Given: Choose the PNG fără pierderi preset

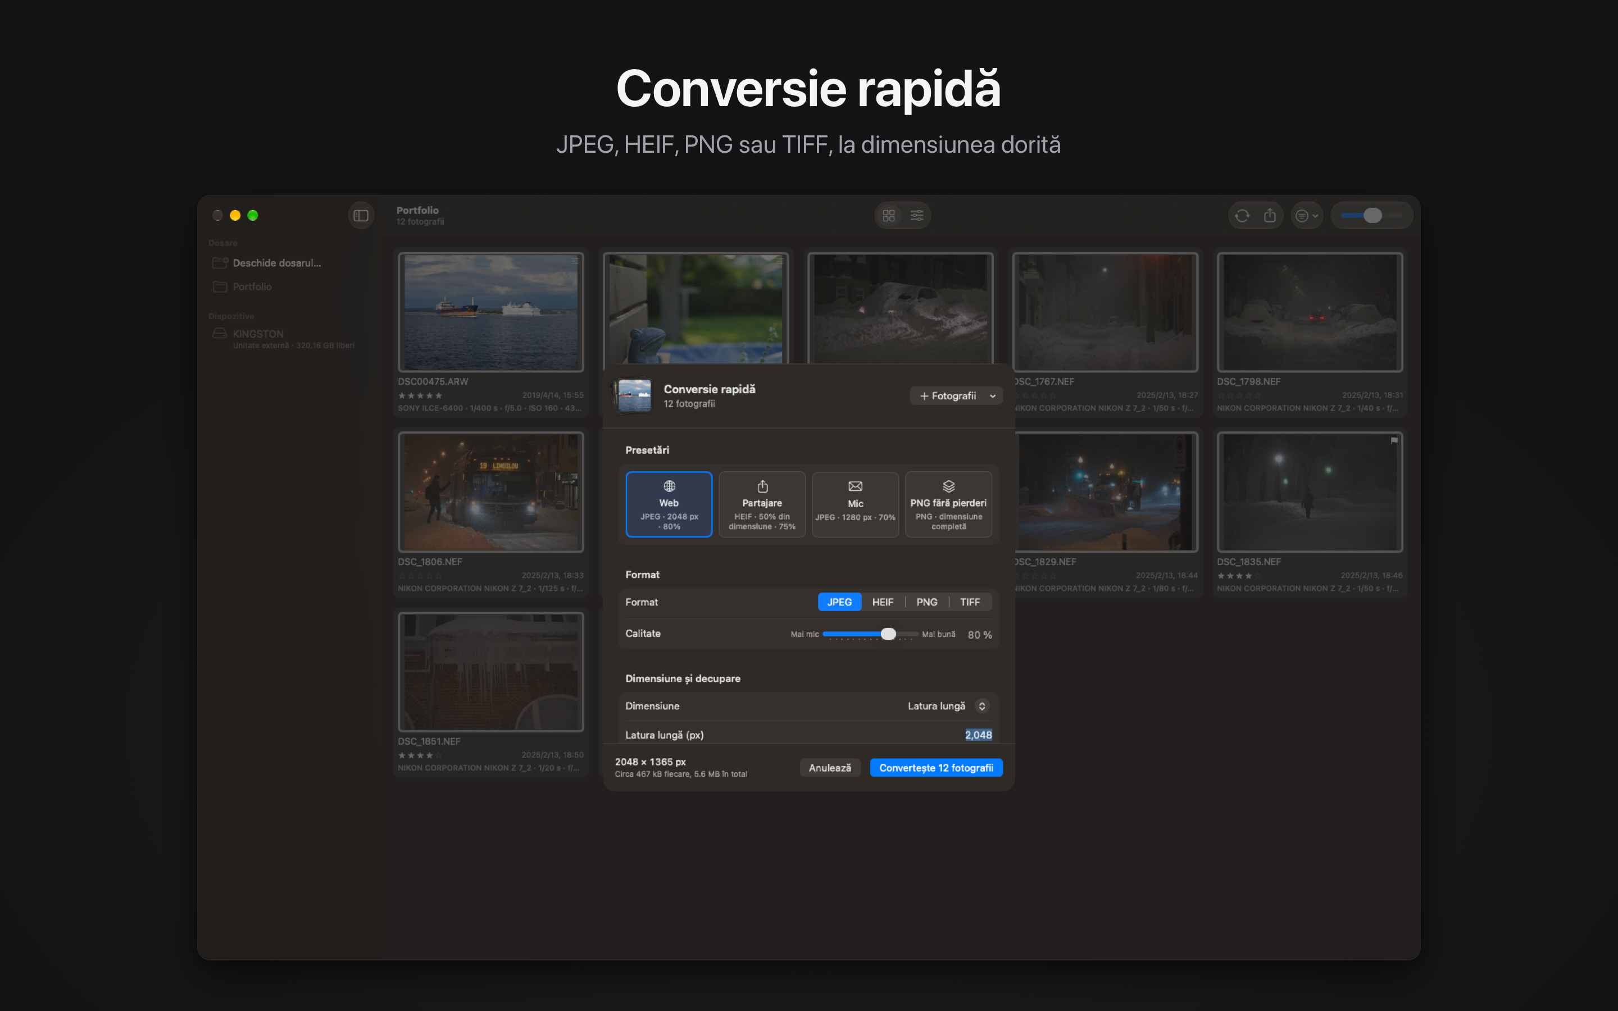Looking at the screenshot, I should coord(948,504).
